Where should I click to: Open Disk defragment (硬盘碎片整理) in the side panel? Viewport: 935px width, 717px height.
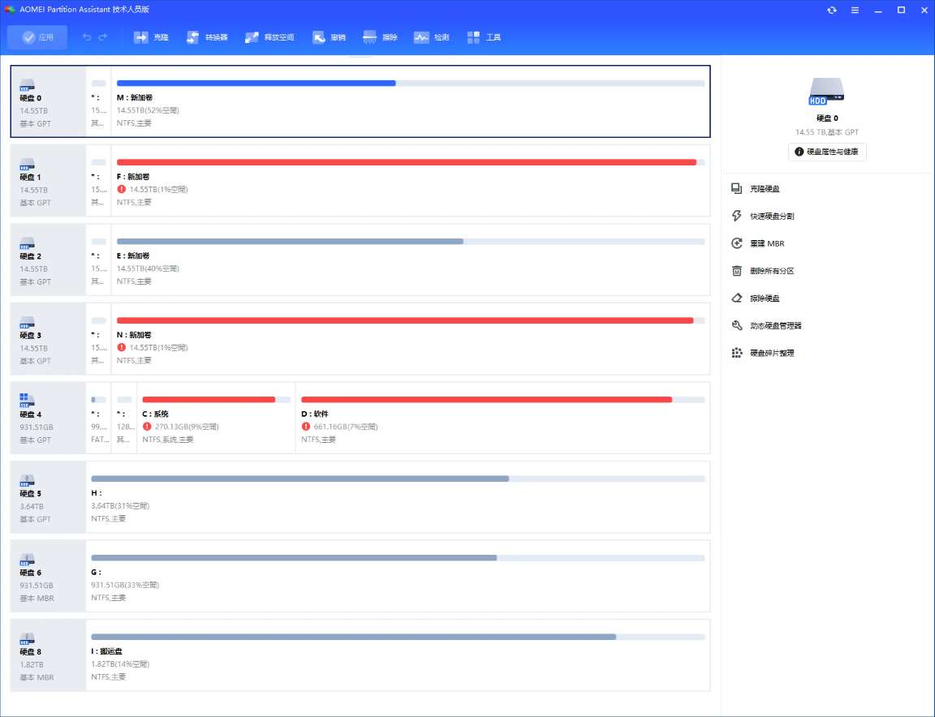click(x=763, y=354)
